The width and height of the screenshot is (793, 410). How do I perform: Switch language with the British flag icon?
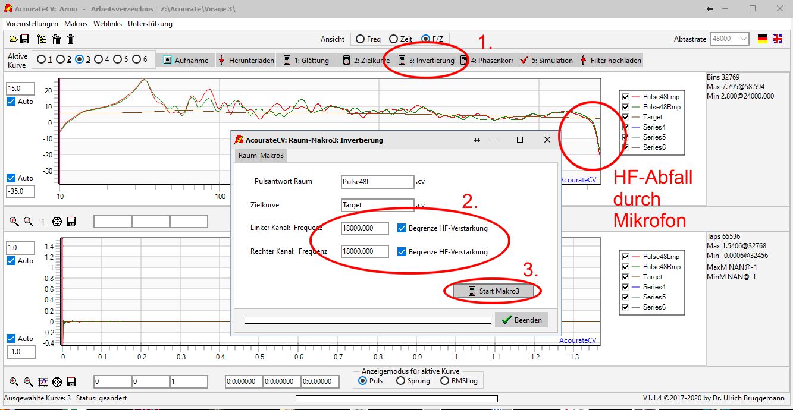(778, 39)
